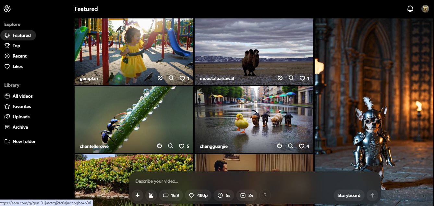Screen dimensions: 434x206
Task: Click the help question mark in the prompt bar
Action: tap(265, 195)
